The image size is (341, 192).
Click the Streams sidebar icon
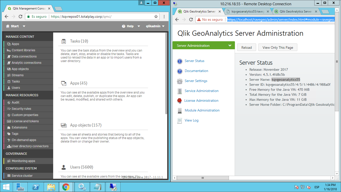[9, 75]
